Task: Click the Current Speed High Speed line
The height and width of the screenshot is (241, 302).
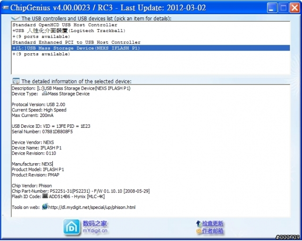Action: pyautogui.click(x=39, y=110)
